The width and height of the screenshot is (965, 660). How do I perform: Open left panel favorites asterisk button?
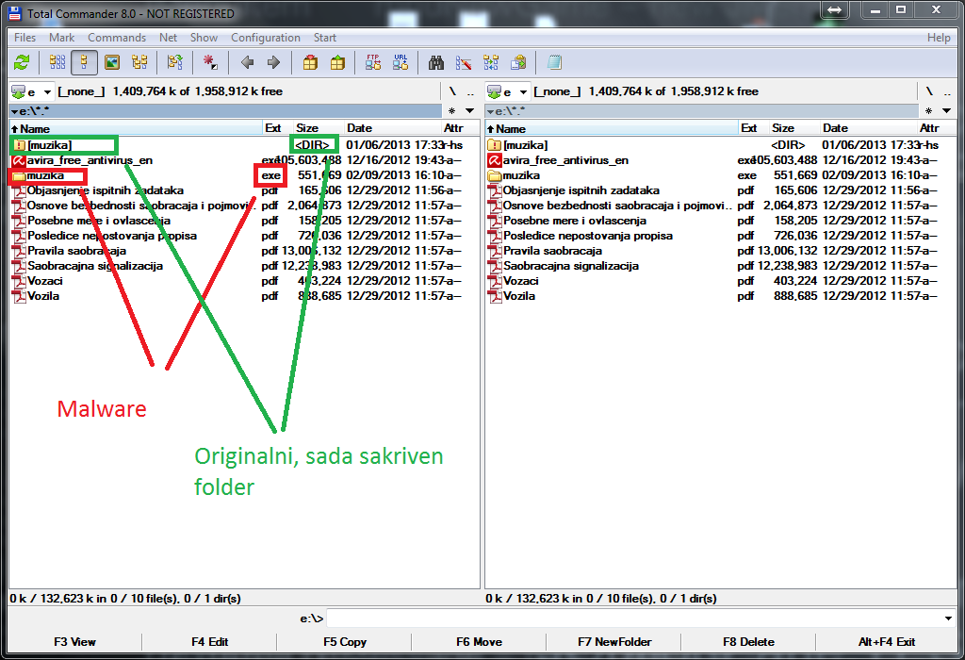[x=451, y=111]
